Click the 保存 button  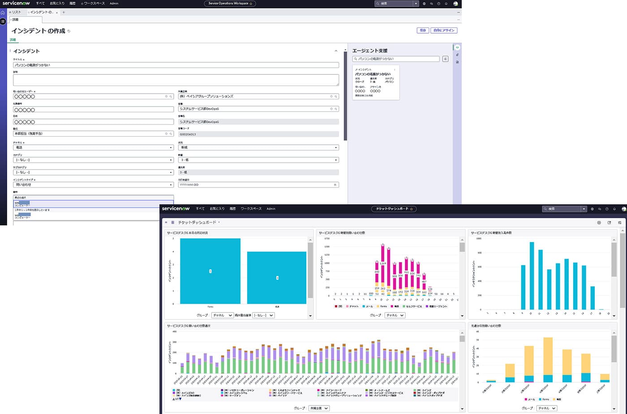click(423, 30)
